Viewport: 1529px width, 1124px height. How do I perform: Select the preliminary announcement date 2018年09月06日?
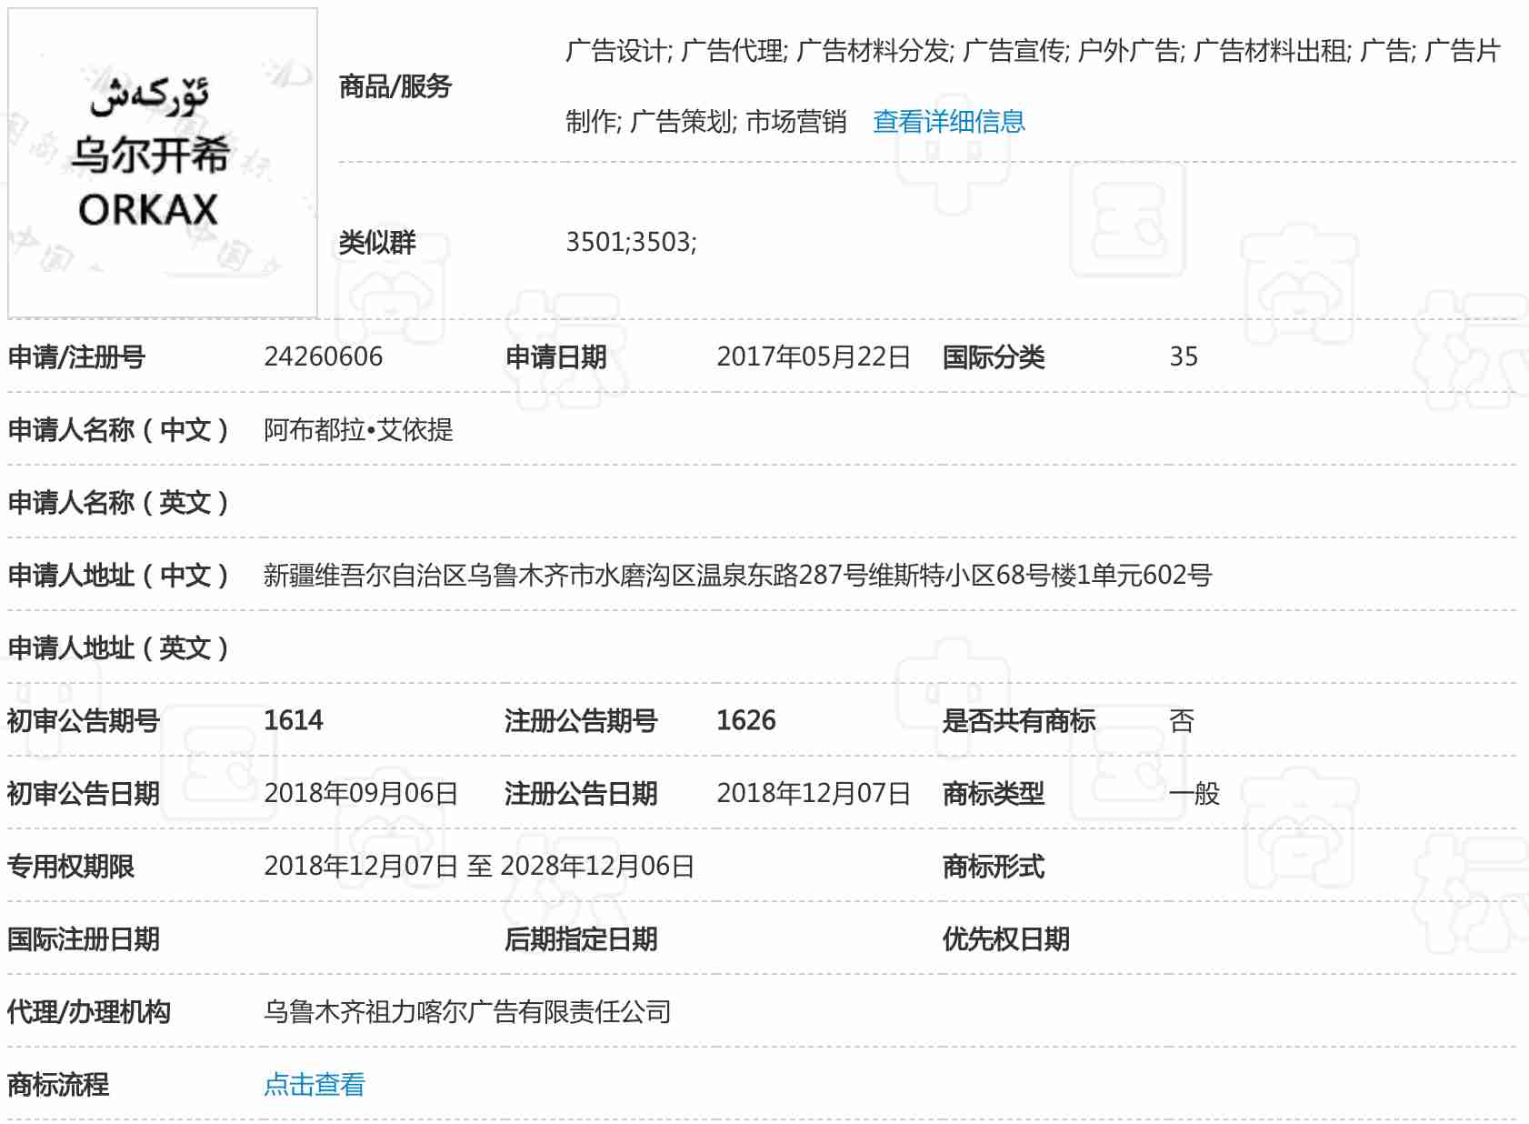[360, 793]
